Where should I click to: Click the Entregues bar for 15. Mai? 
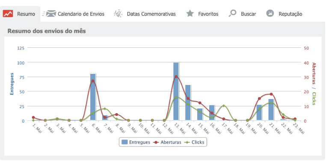click(x=200, y=114)
